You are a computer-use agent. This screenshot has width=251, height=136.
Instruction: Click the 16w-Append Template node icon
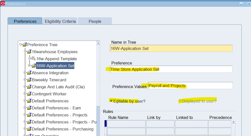(34, 59)
